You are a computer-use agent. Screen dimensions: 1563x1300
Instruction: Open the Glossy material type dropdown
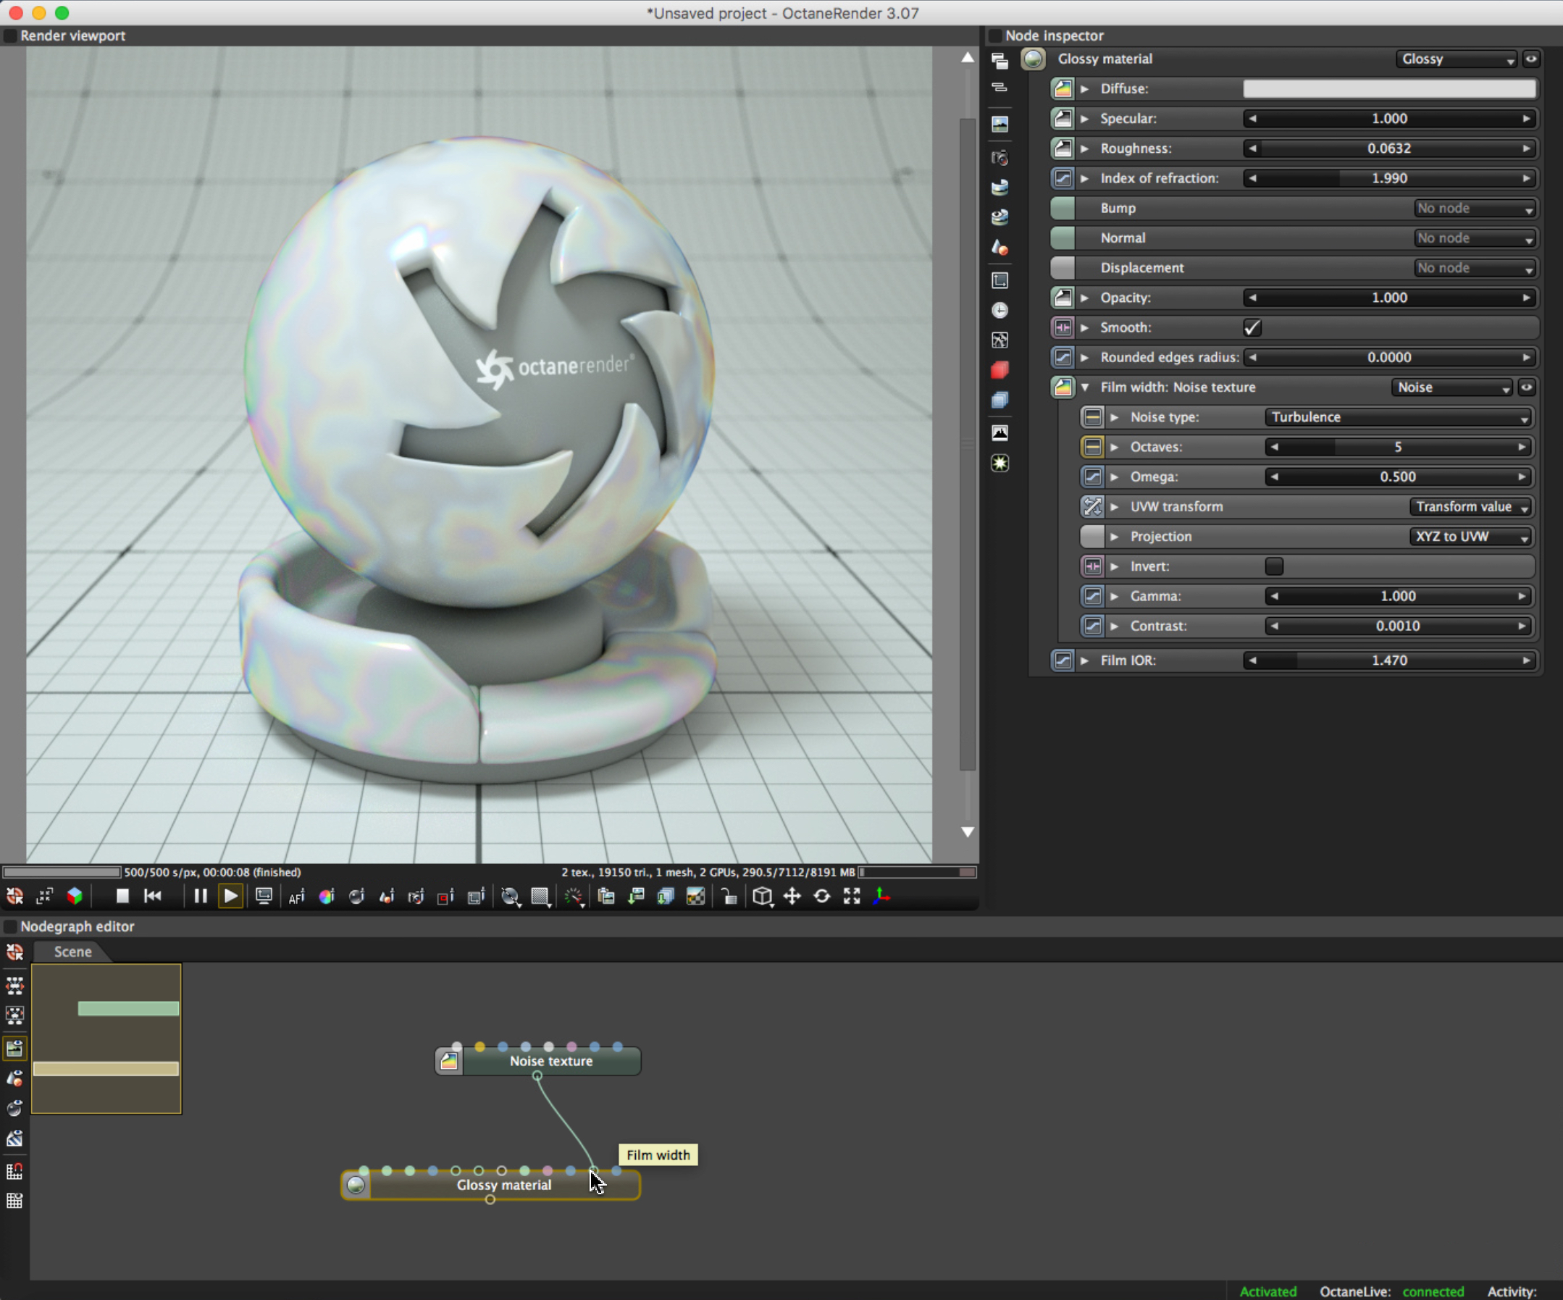pos(1455,59)
